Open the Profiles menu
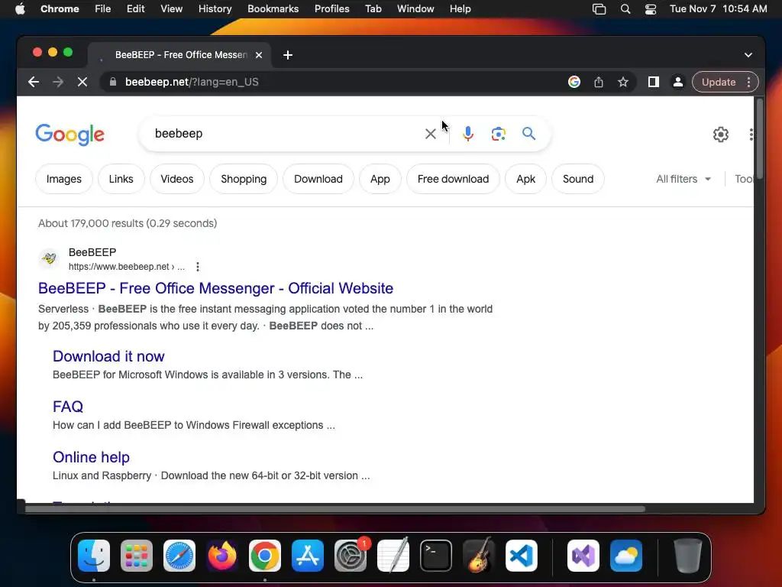782x587 pixels. tap(331, 9)
